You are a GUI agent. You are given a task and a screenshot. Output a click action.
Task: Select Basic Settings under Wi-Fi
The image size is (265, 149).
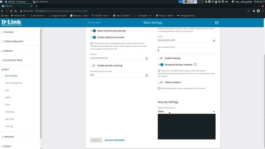pyautogui.click(x=11, y=76)
